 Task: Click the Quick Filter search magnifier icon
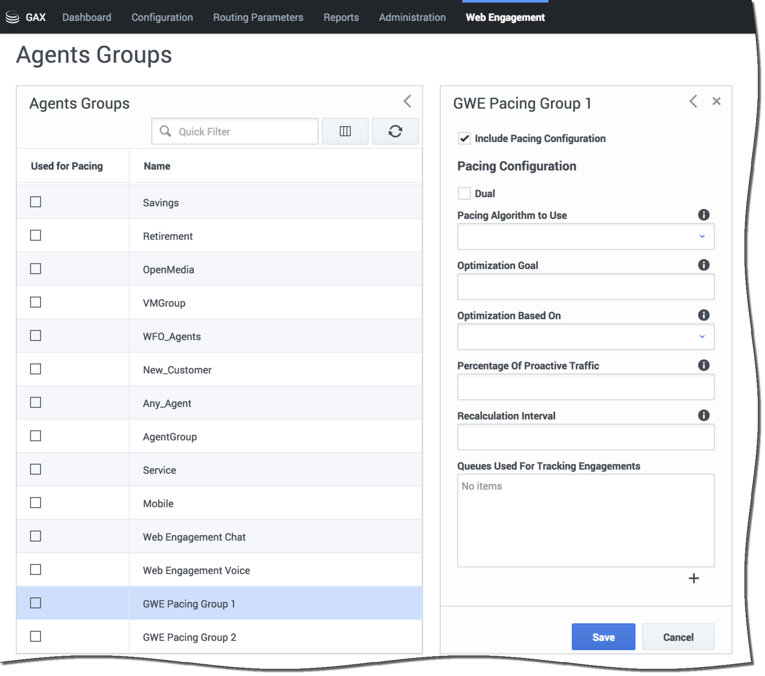[x=166, y=131]
